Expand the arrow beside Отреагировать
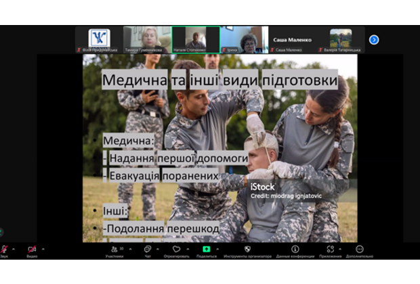This screenshot has width=420, height=284. point(188,249)
